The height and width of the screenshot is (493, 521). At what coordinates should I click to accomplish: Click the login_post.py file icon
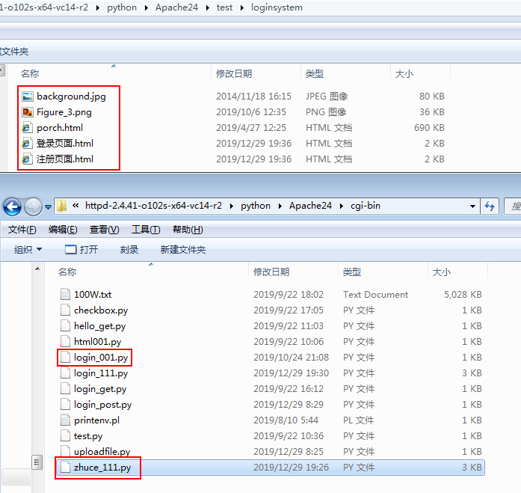point(66,404)
